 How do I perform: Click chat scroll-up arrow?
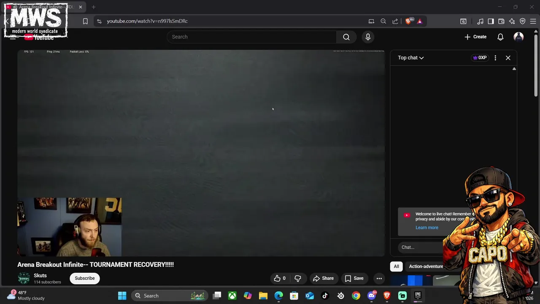(514, 69)
